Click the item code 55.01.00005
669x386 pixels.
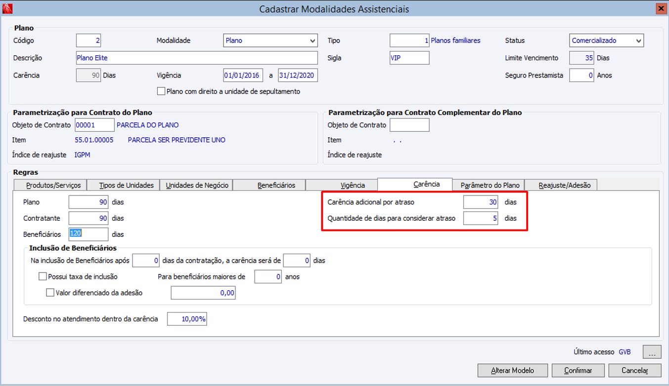coord(94,140)
